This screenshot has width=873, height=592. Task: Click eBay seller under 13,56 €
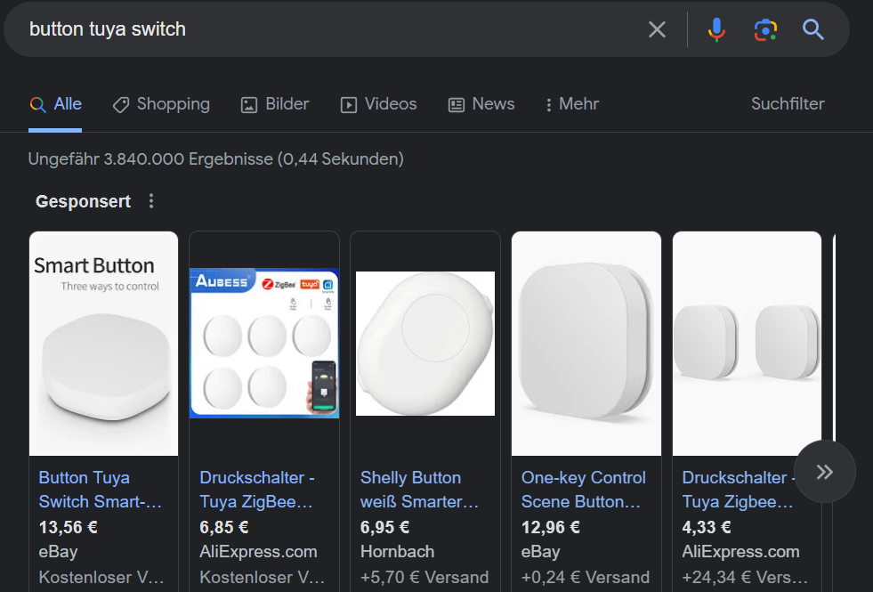point(58,552)
